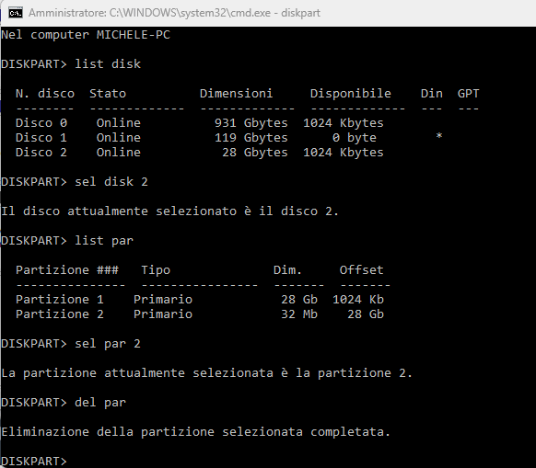Click the 'Tipo' column header
The width and height of the screenshot is (536, 468).
click(x=156, y=269)
